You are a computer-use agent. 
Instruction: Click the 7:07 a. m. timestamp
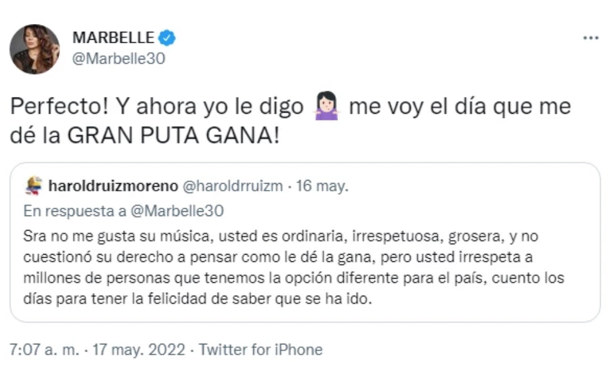tap(44, 350)
